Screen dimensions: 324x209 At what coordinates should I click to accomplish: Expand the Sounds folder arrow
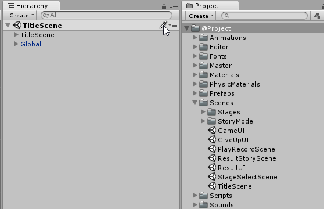click(x=195, y=205)
